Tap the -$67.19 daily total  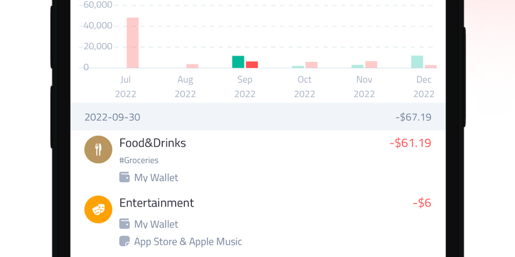pos(413,117)
